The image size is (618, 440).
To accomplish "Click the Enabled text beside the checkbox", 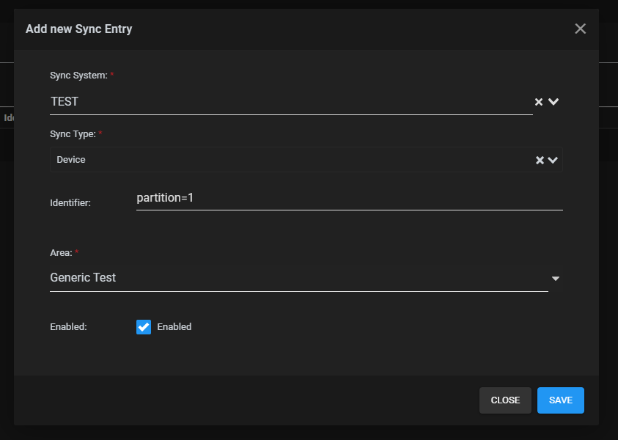I will point(174,327).
